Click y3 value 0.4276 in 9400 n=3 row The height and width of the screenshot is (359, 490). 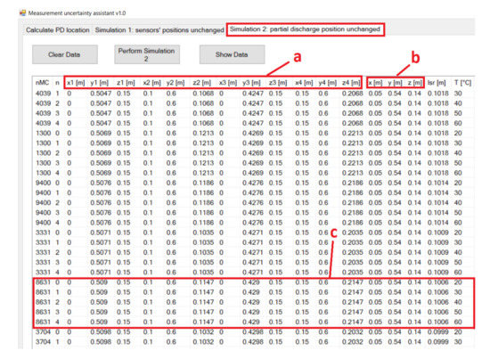253,213
